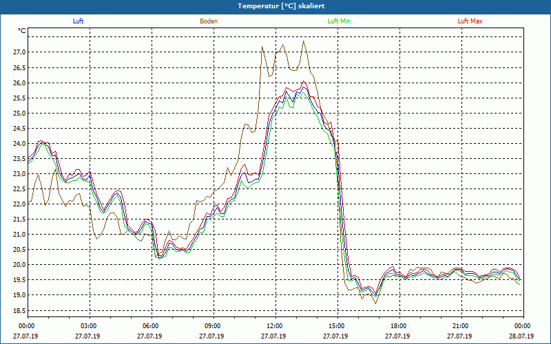
Task: Click the 23,5 axis value
Action: coord(19,158)
